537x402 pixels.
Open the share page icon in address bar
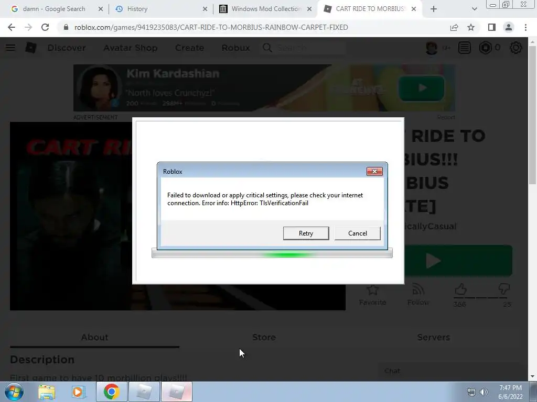coord(454,27)
